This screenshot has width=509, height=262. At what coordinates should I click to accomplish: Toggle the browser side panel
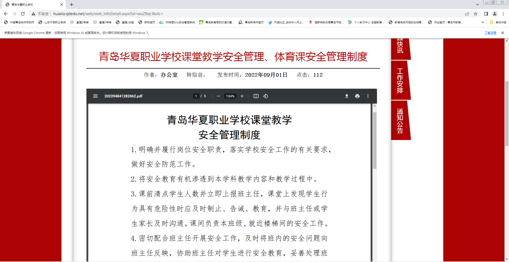pos(486,14)
